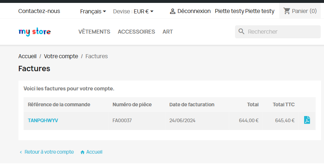Viewport: 324px width, 167px height.
Task: Focus the Rechercher search field
Action: (x=278, y=31)
